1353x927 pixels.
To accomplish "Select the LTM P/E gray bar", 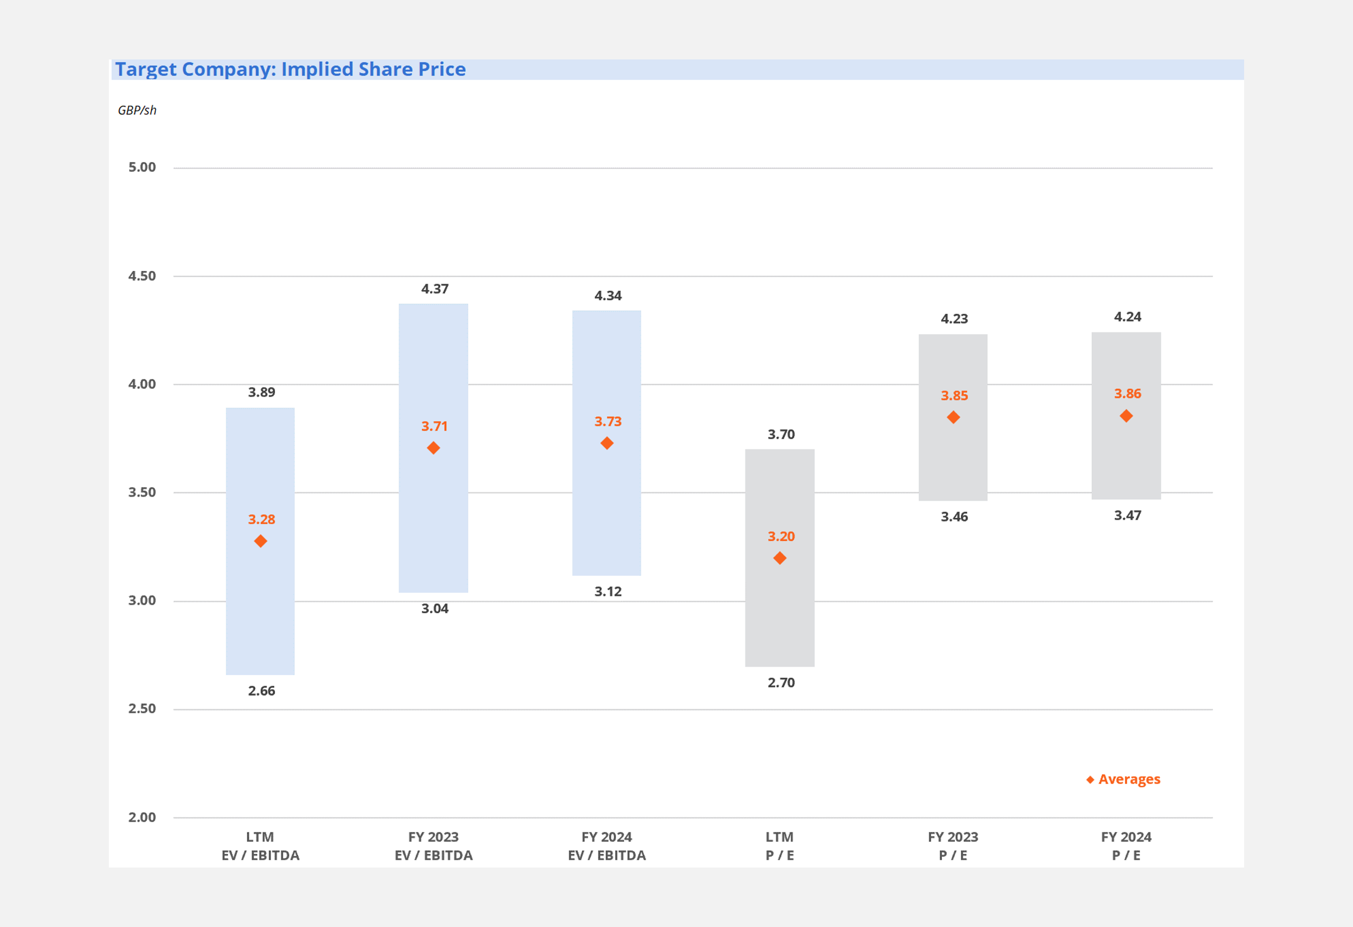I will [x=779, y=618].
